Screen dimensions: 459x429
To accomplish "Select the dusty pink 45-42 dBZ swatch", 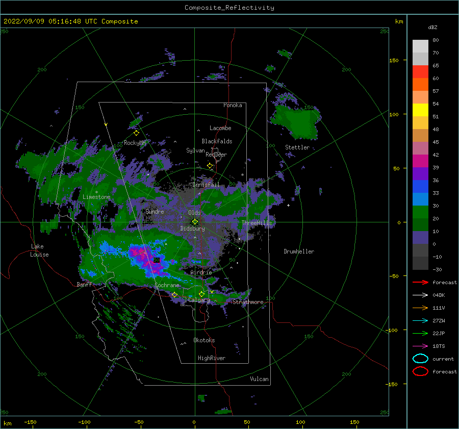I will [420, 148].
